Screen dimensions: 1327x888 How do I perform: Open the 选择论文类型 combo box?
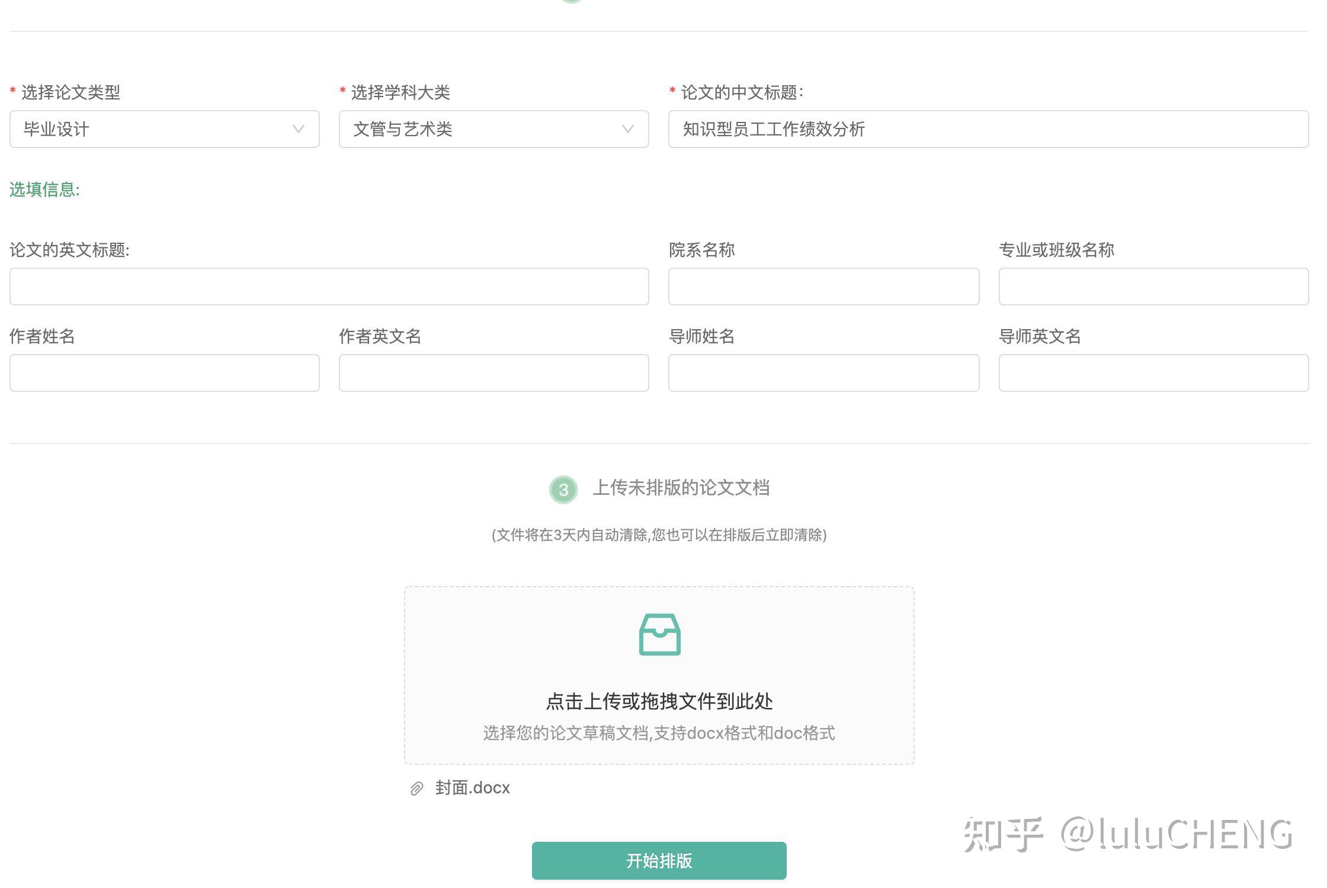[154, 129]
